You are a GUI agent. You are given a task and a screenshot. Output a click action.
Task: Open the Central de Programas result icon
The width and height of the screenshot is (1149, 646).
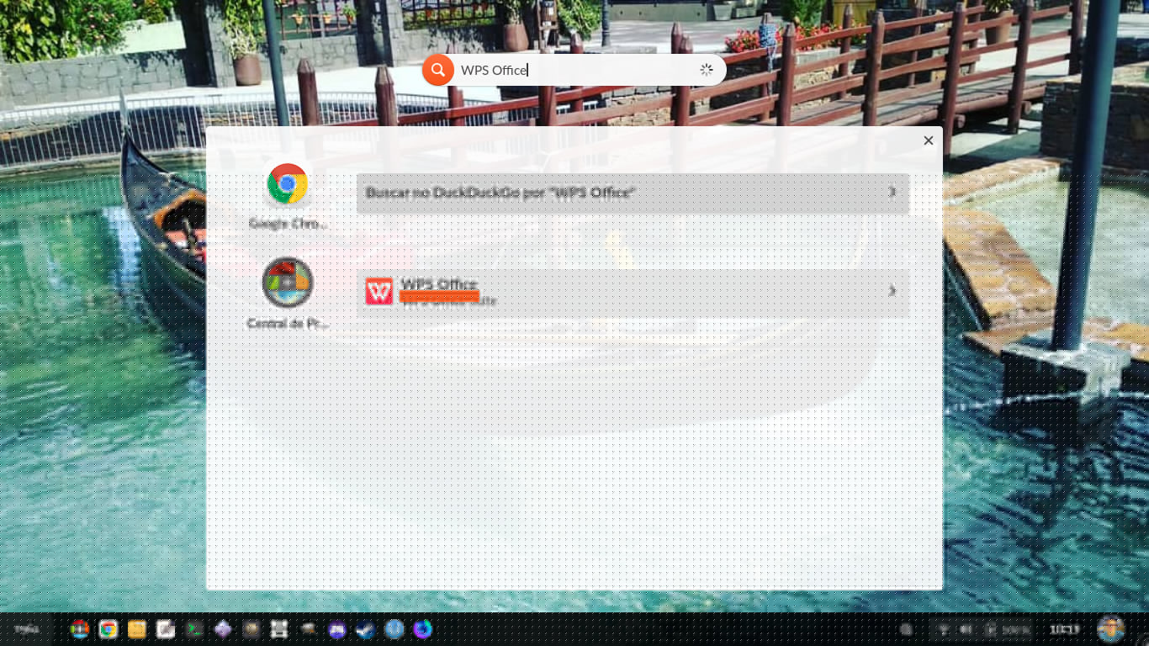288,283
